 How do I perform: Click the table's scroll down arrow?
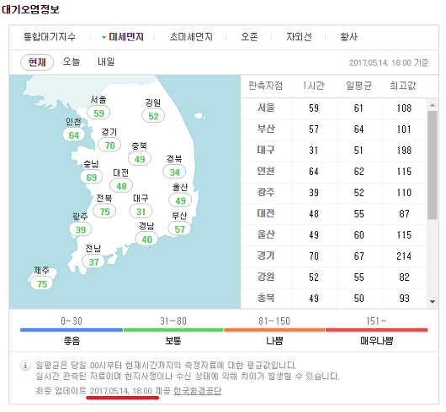(433, 302)
